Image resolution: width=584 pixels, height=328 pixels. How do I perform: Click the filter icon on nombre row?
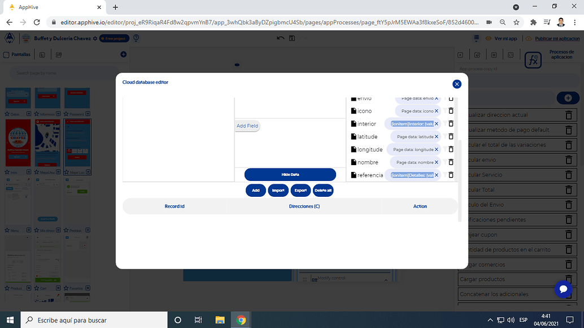444,162
